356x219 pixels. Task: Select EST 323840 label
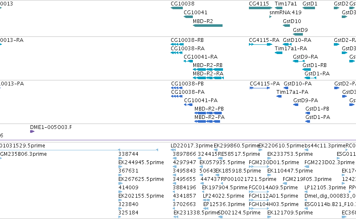(x=128, y=205)
